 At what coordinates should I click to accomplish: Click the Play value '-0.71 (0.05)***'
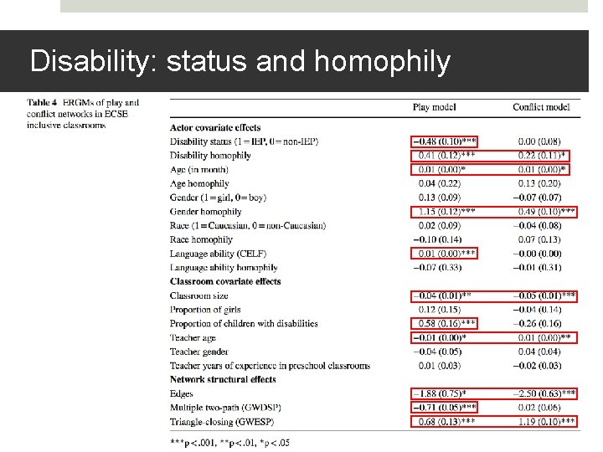coord(445,408)
